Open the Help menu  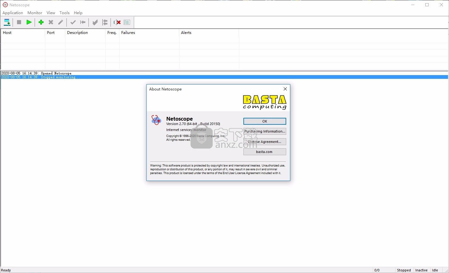click(78, 13)
